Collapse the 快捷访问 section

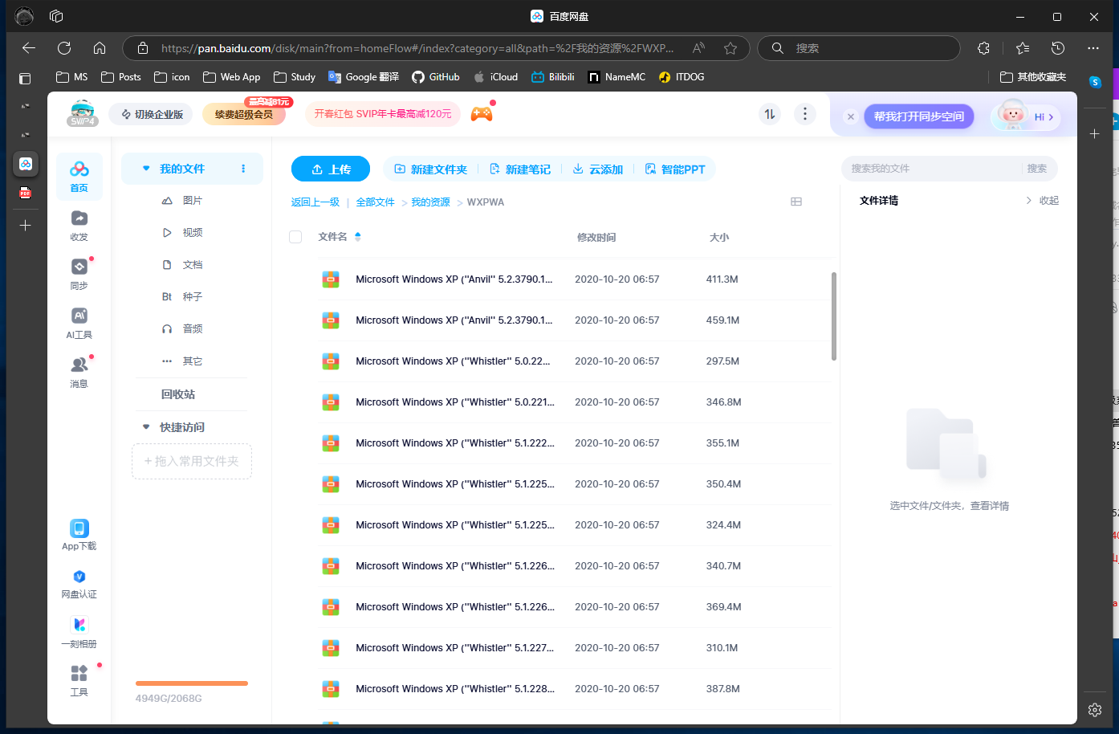pyautogui.click(x=146, y=427)
